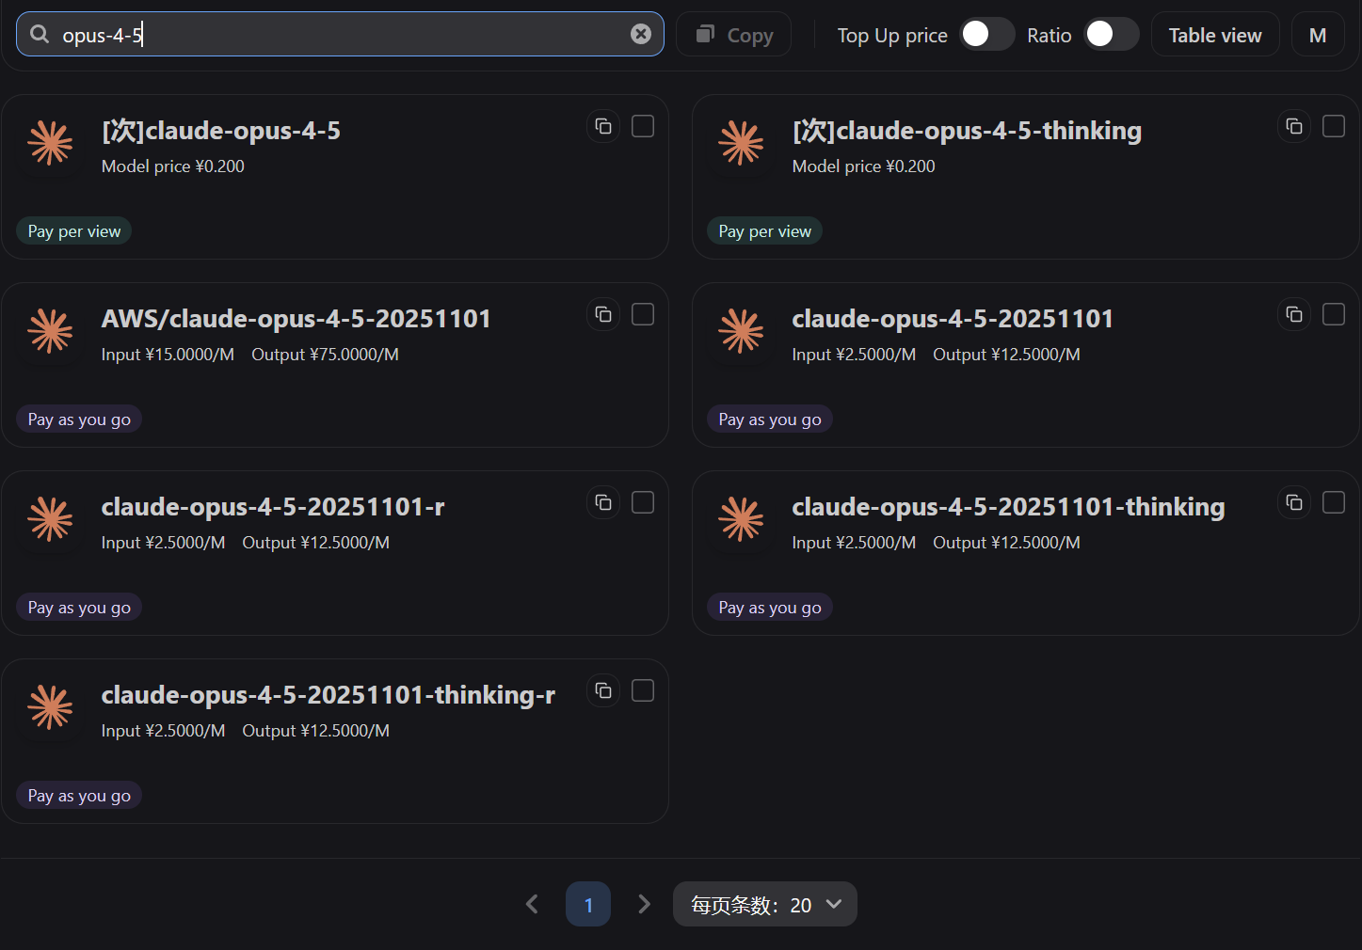This screenshot has height=950, width=1362.
Task: Focus the model search input field
Action: tap(340, 35)
